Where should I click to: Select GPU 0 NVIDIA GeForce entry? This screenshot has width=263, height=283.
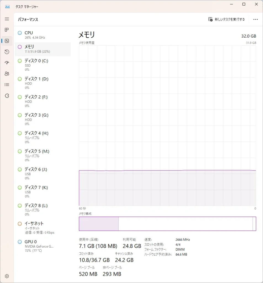42,246
